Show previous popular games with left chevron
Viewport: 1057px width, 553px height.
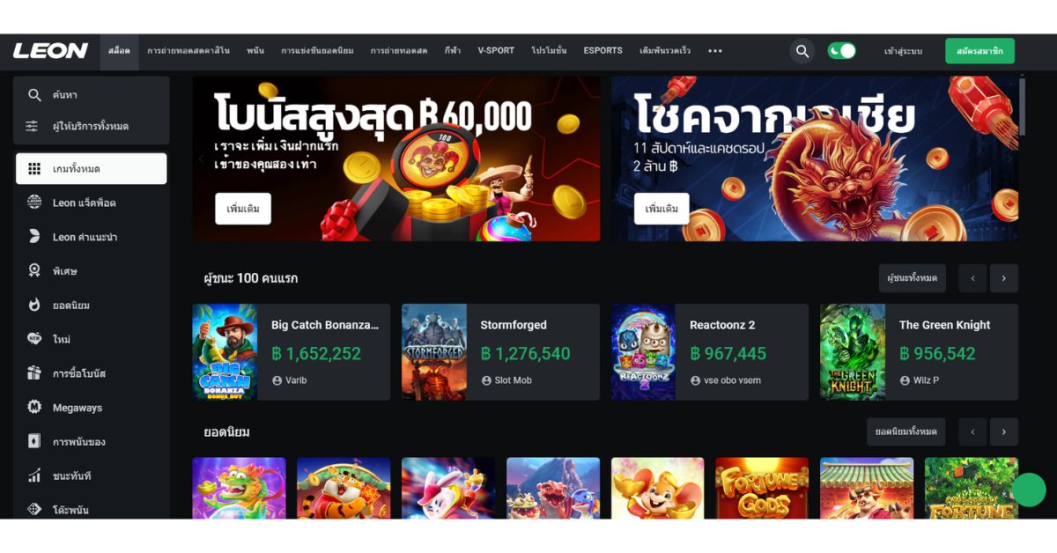point(972,432)
